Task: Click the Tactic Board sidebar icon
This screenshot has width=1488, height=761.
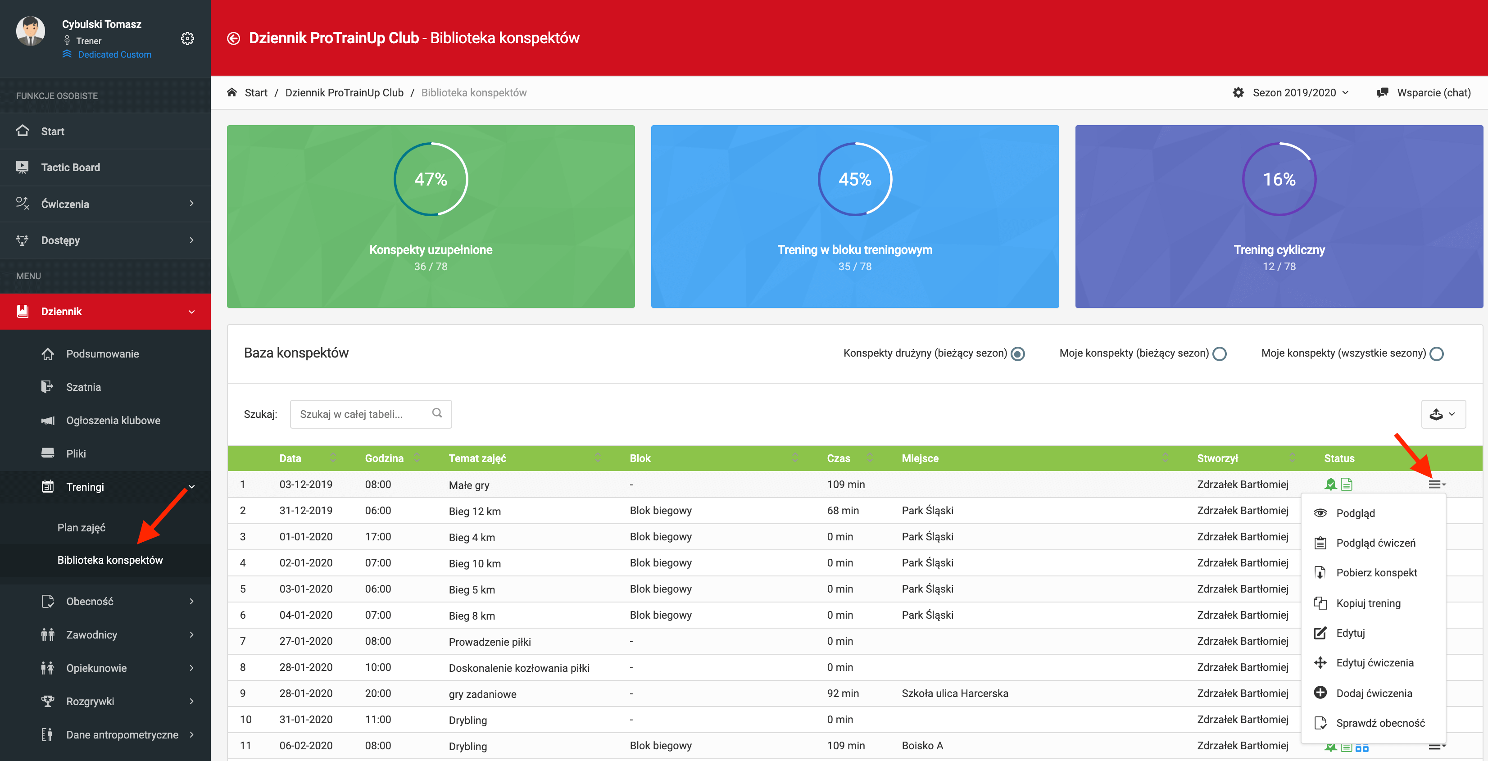Action: [23, 168]
